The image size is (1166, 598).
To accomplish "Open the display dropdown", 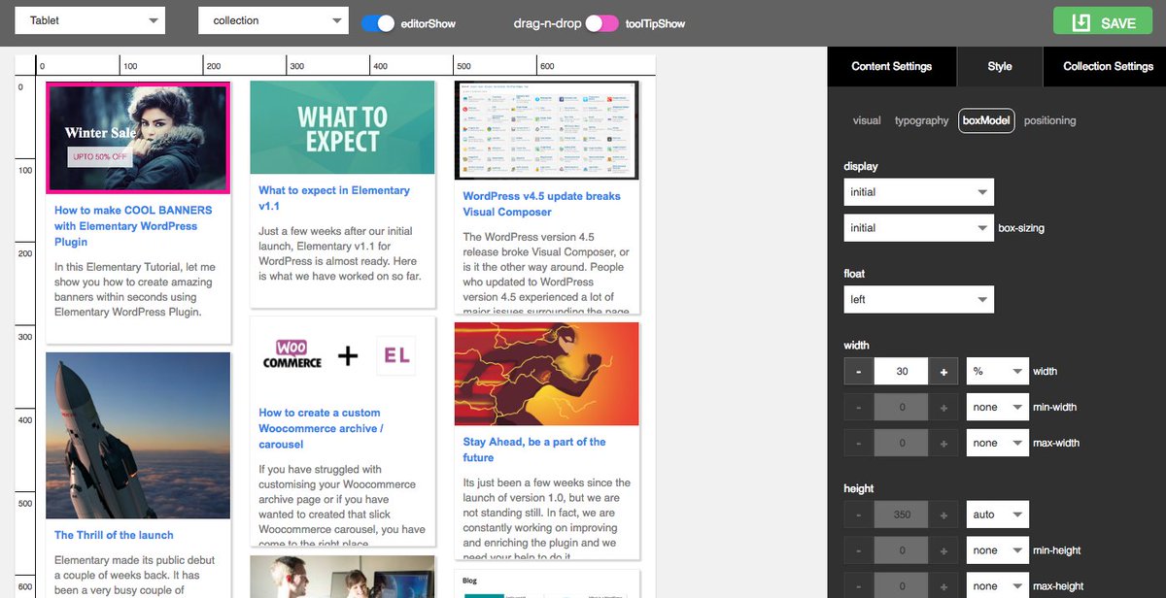I will click(x=919, y=192).
